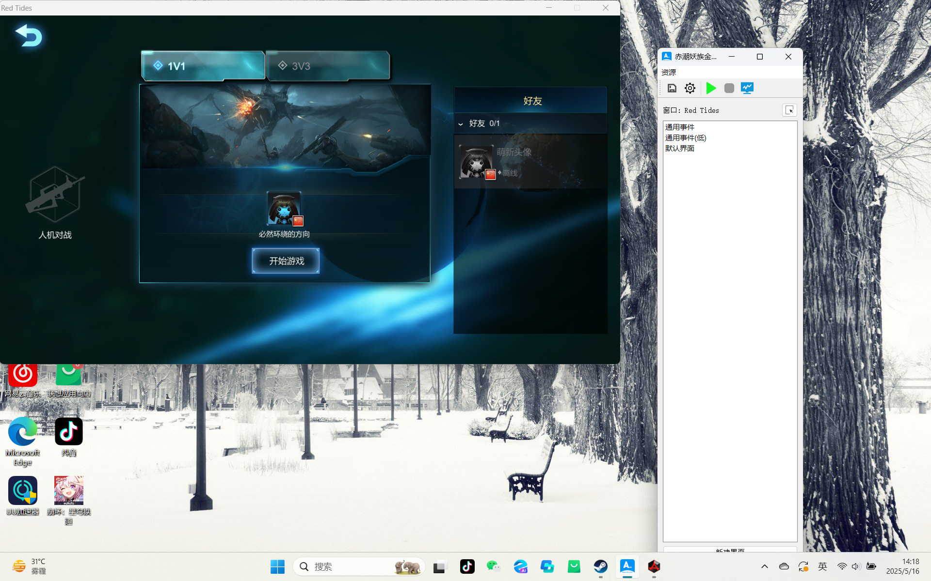Select 通用事件 in the list
This screenshot has height=581, width=931.
coord(680,127)
